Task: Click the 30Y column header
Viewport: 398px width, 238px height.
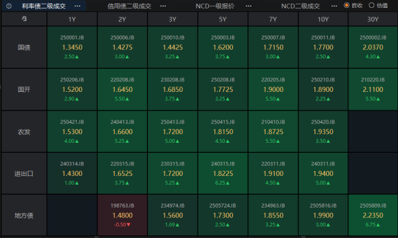Action: (373, 19)
